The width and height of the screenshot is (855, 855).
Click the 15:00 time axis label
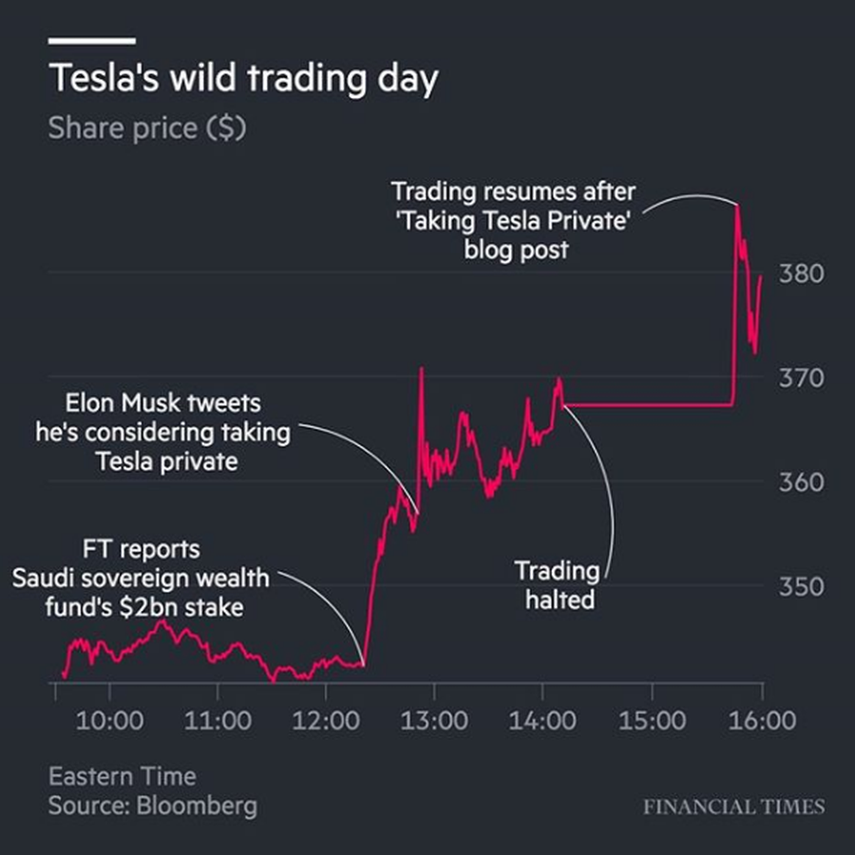(x=652, y=720)
